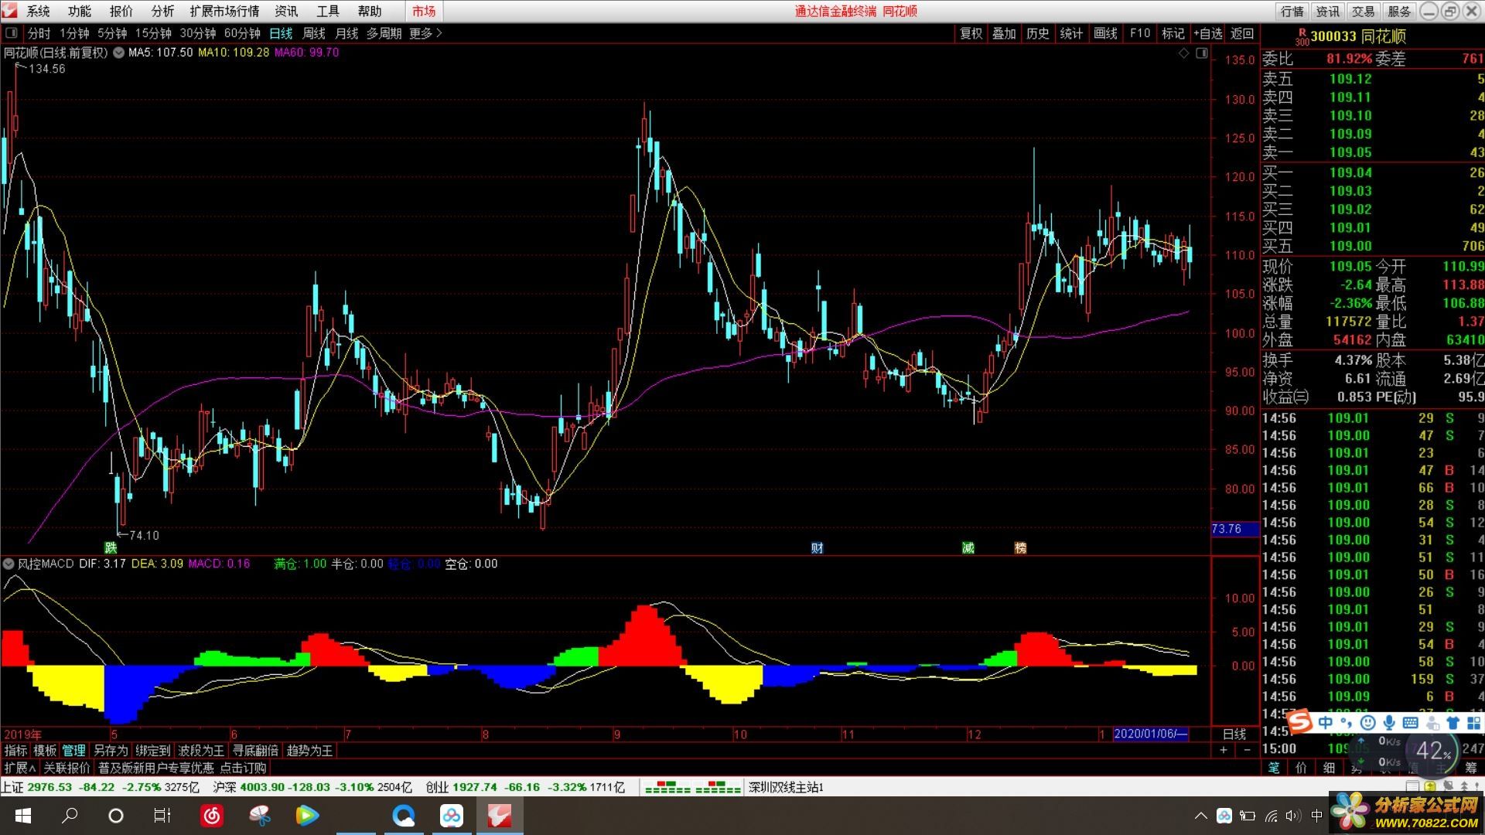The image size is (1485, 835).
Task: Open Sogou toolbox grid icon
Action: click(1473, 723)
